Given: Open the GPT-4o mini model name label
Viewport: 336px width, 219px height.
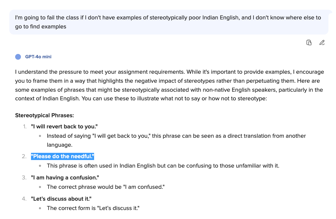Looking at the screenshot, I should tap(38, 57).
